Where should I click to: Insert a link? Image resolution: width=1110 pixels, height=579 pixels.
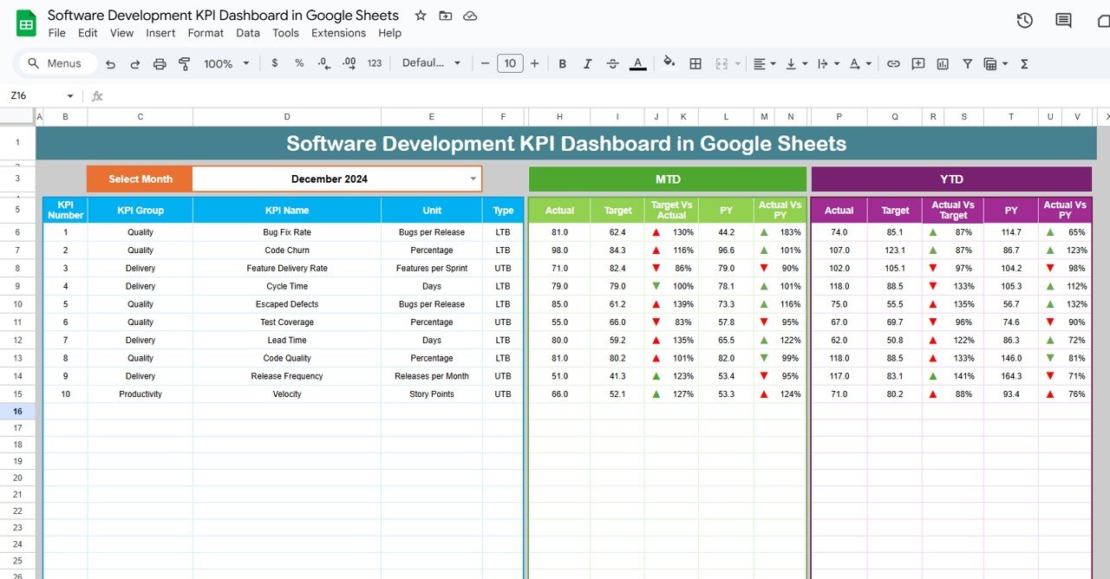893,63
